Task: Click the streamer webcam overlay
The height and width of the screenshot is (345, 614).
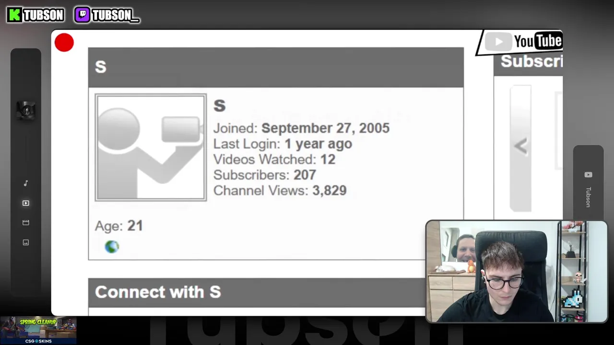Action: point(516,271)
